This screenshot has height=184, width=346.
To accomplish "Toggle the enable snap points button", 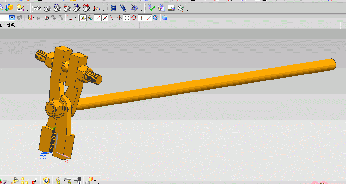I will (x=83, y=18).
